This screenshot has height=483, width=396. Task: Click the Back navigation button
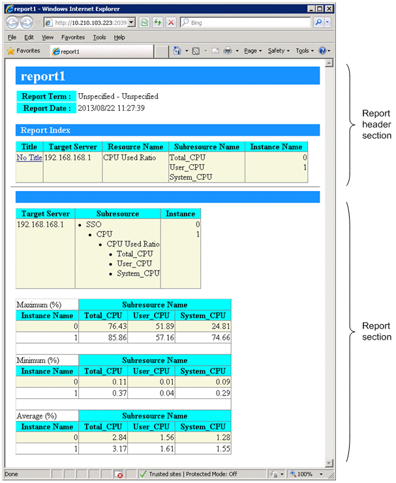click(12, 22)
